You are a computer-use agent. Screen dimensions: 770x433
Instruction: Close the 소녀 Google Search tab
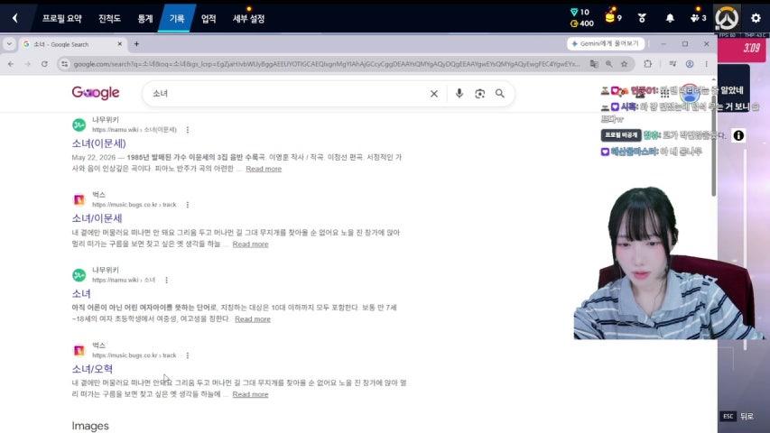(x=119, y=44)
